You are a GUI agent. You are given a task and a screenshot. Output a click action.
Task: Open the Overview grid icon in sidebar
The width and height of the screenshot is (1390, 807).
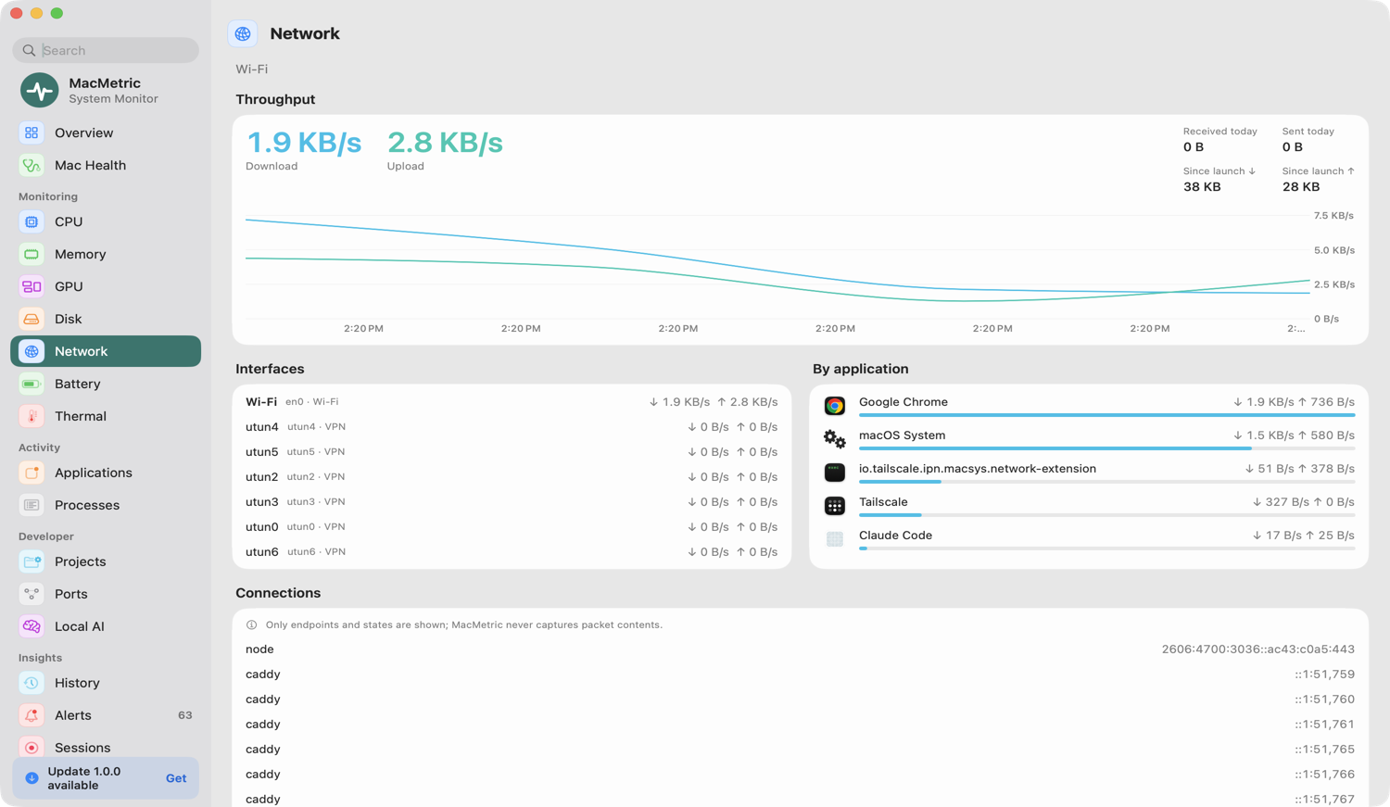(32, 132)
